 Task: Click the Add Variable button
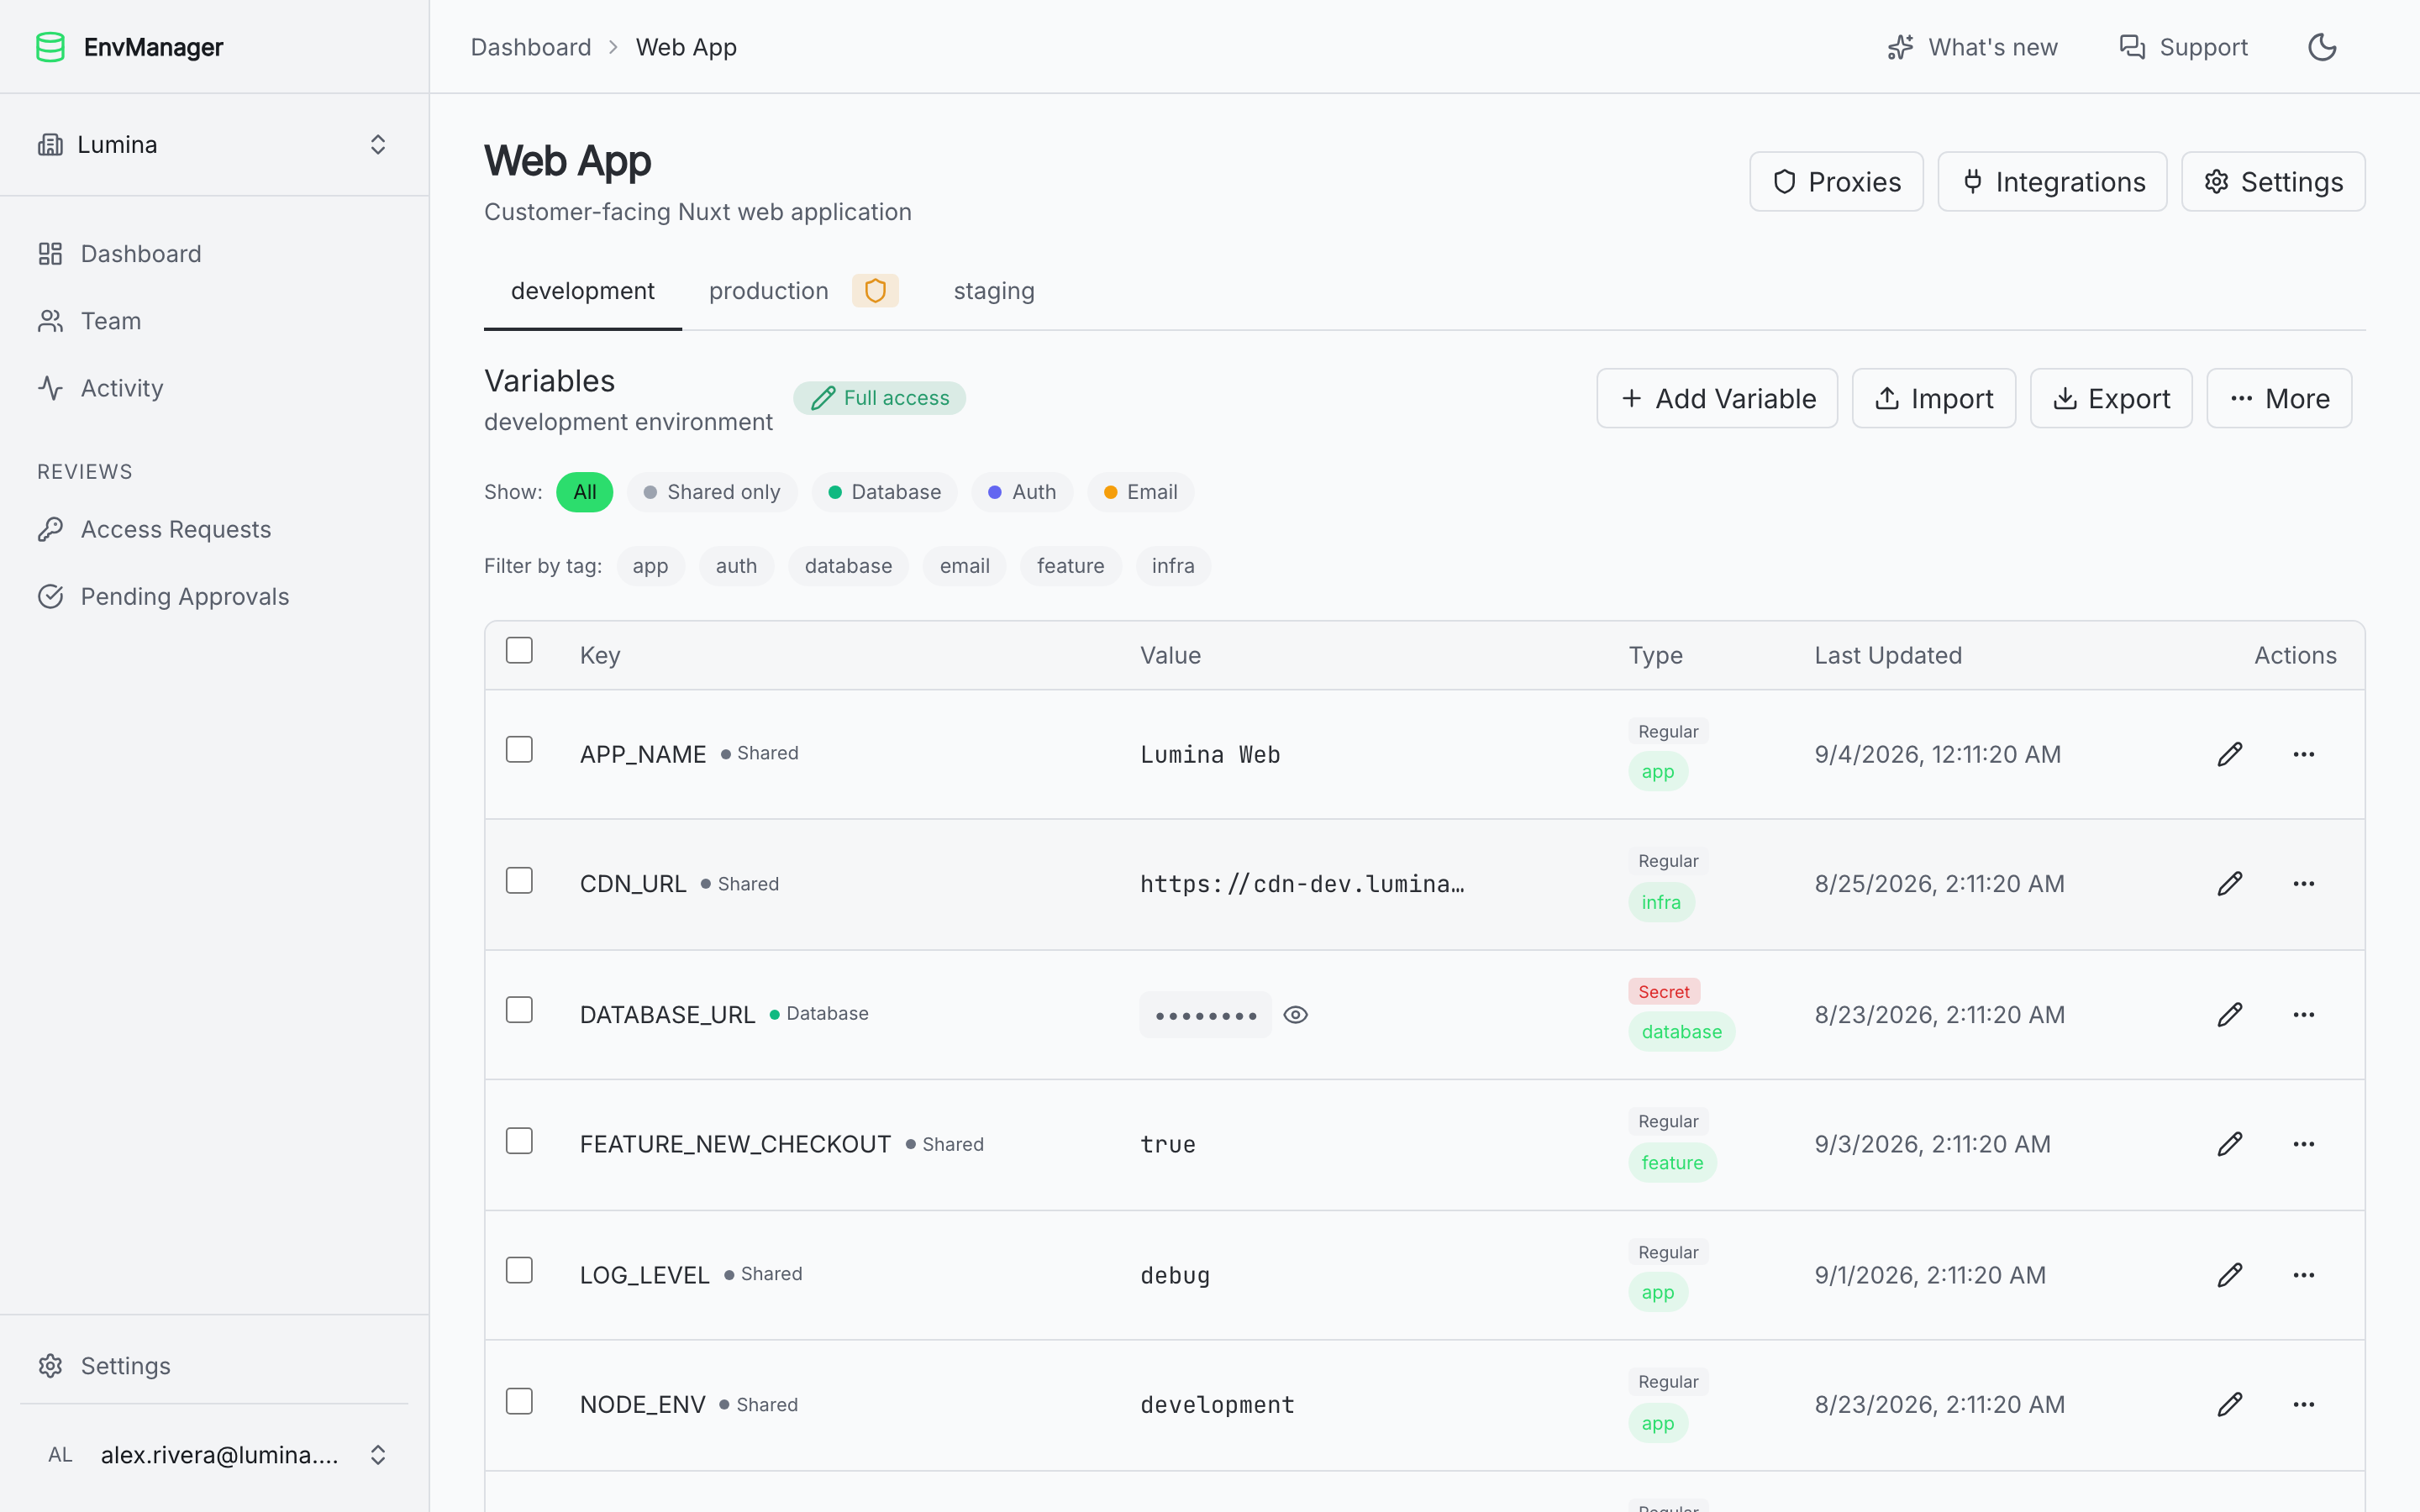click(x=1717, y=399)
